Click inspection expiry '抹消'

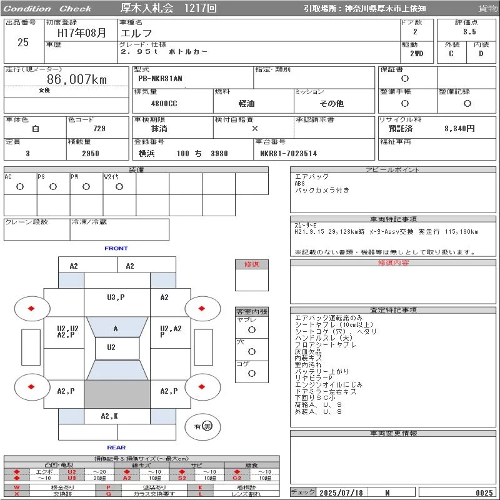click(159, 129)
